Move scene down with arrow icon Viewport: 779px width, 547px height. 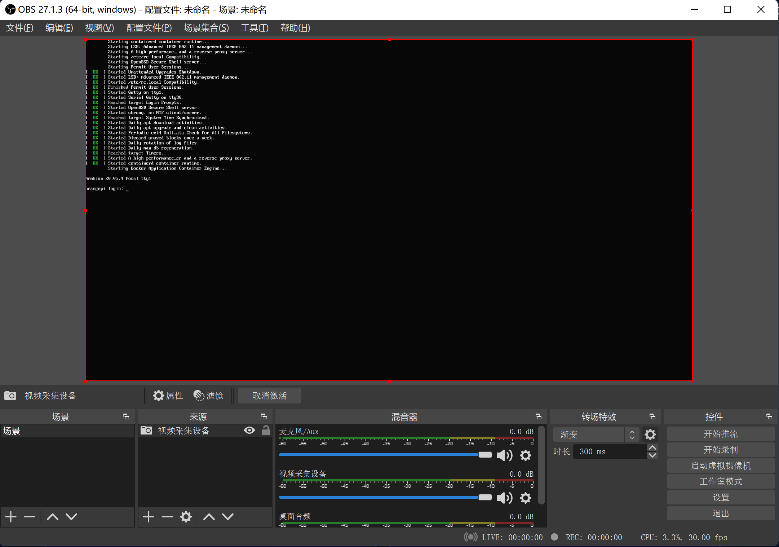[71, 517]
